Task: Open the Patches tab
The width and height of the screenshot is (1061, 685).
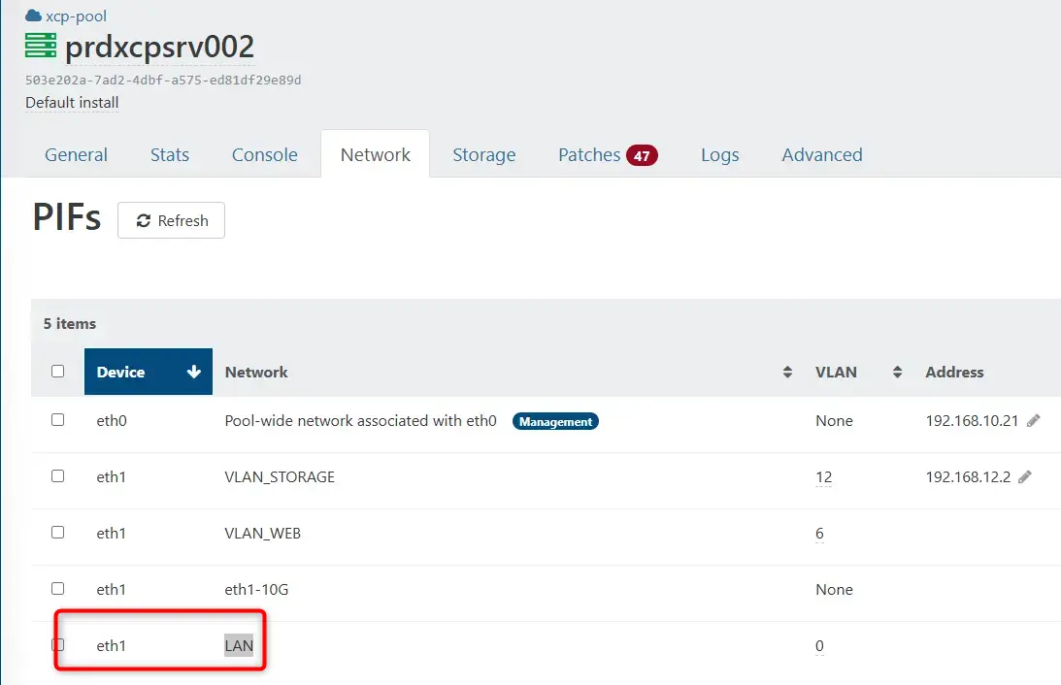Action: (608, 155)
